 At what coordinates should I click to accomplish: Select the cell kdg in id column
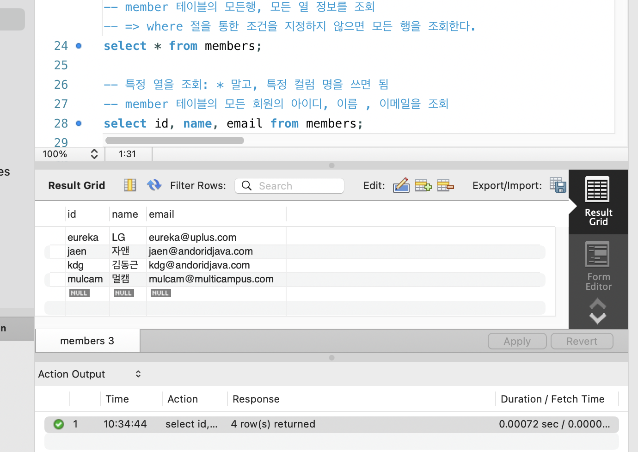(x=87, y=265)
